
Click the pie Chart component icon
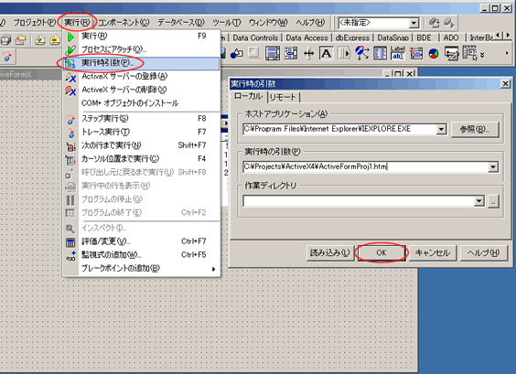tap(434, 54)
